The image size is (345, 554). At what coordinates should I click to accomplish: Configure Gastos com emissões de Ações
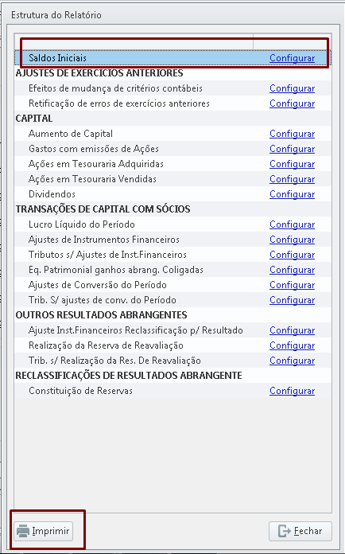point(292,149)
